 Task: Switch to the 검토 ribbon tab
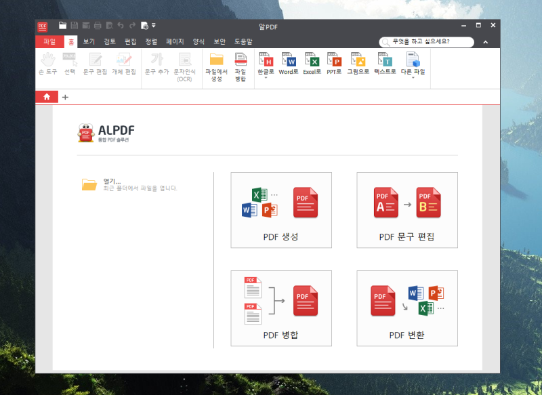110,42
